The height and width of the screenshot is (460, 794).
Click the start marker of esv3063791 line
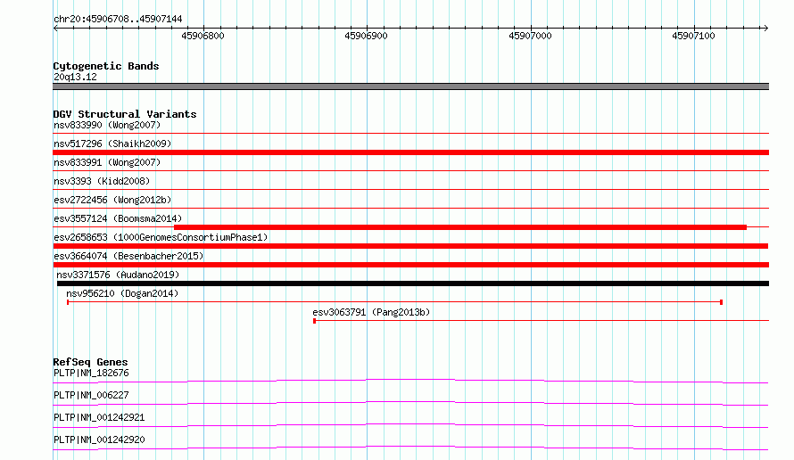(x=314, y=321)
